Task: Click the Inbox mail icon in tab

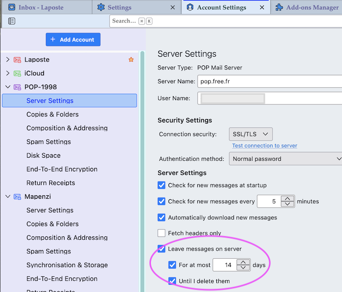Action: click(x=12, y=7)
